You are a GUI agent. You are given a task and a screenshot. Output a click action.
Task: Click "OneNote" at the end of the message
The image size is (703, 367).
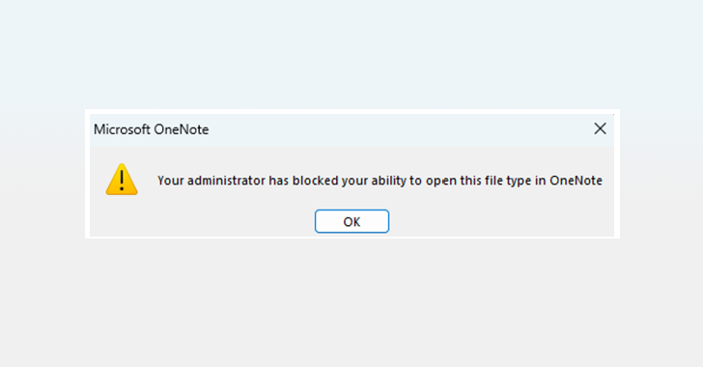tap(576, 181)
